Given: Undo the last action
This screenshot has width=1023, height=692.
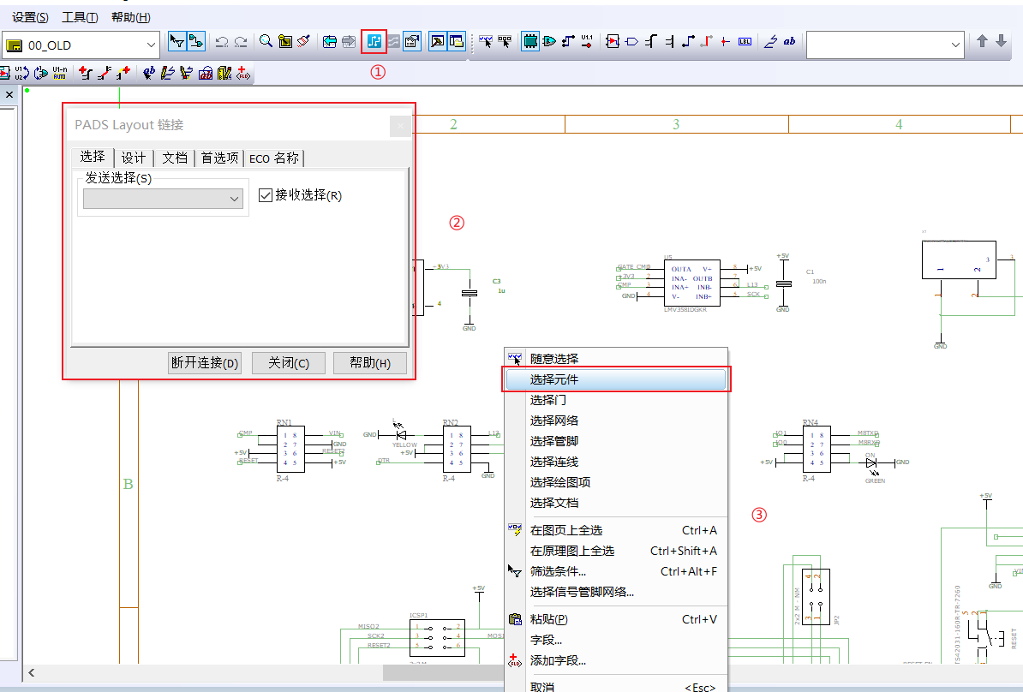Looking at the screenshot, I should click(x=222, y=42).
